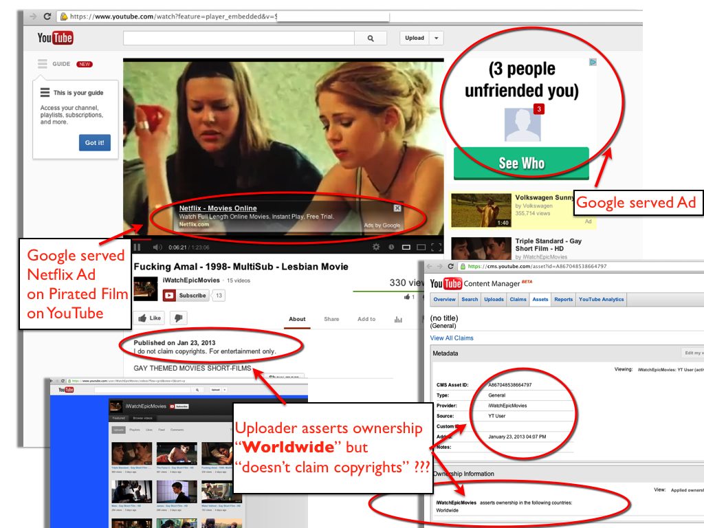Open The Favor 2 thumbnail in the channel window
Viewport: 704px width, 528px height.
coord(177,454)
